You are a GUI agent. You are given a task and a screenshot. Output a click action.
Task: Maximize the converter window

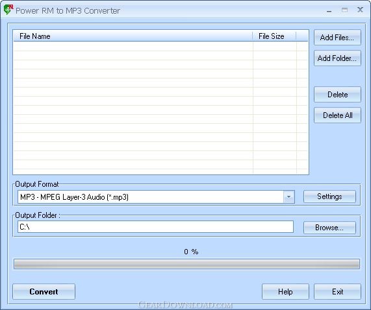pos(345,10)
